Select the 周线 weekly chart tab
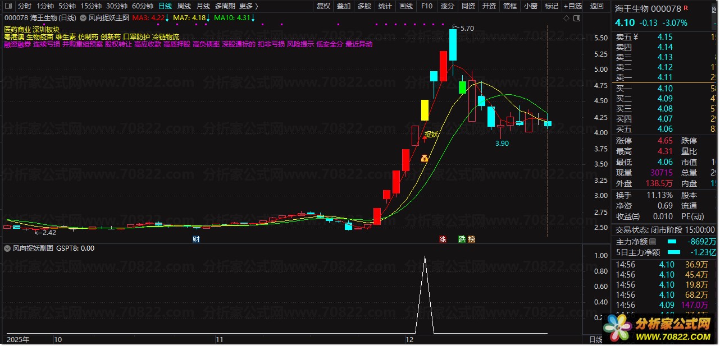 (184, 6)
